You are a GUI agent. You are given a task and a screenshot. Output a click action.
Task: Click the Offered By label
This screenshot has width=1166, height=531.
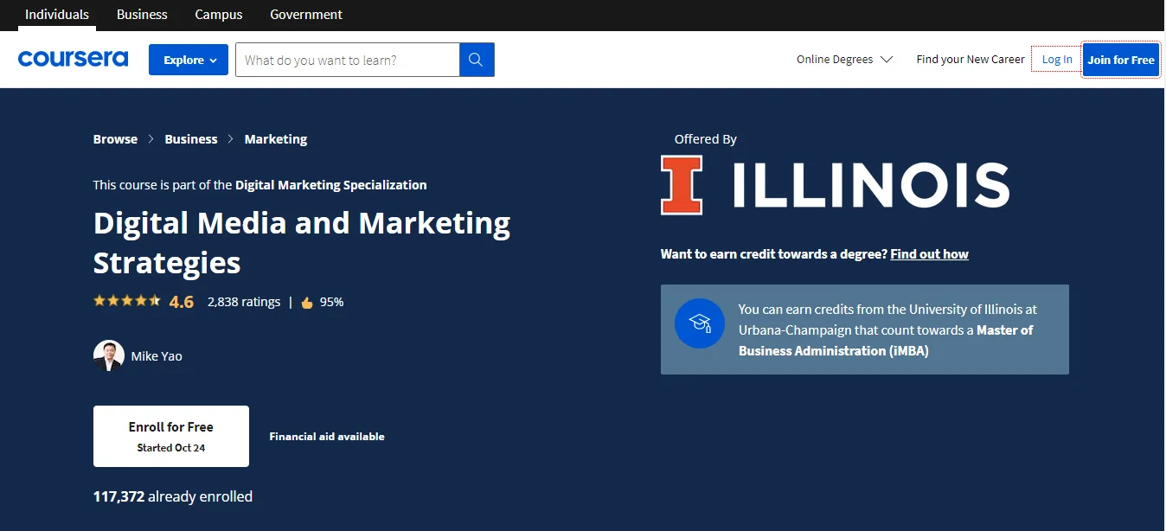pyautogui.click(x=706, y=139)
